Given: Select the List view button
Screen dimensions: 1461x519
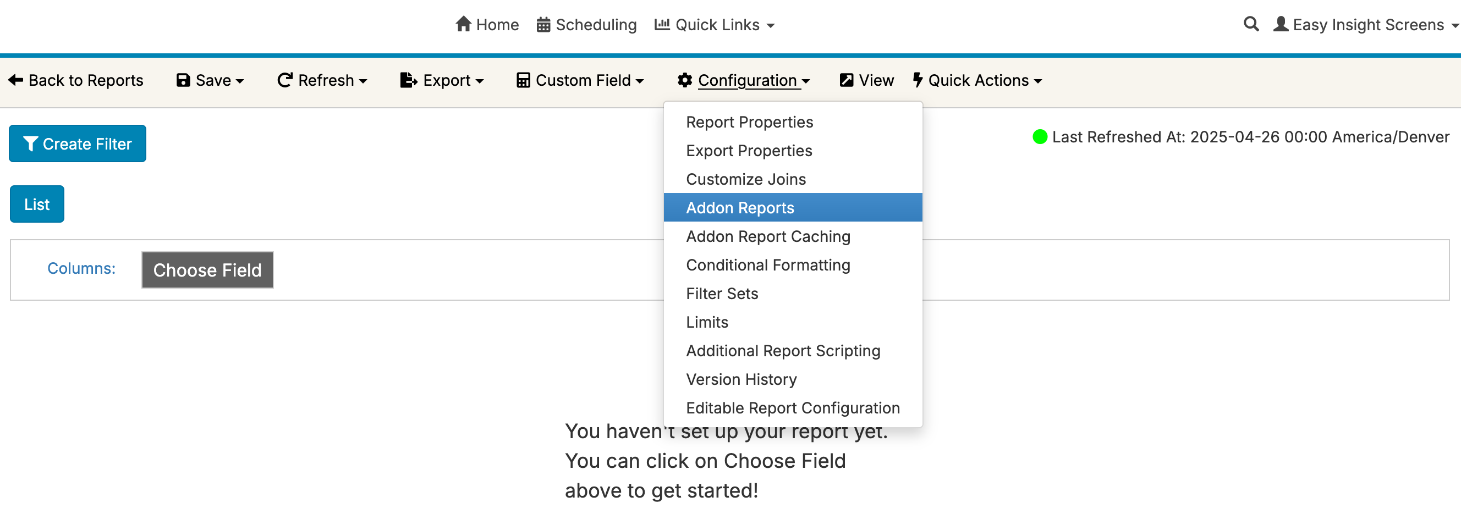Looking at the screenshot, I should pos(36,204).
